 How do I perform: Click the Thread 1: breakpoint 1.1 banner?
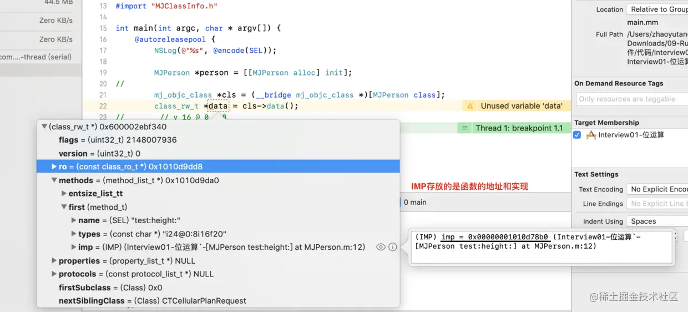tap(514, 128)
